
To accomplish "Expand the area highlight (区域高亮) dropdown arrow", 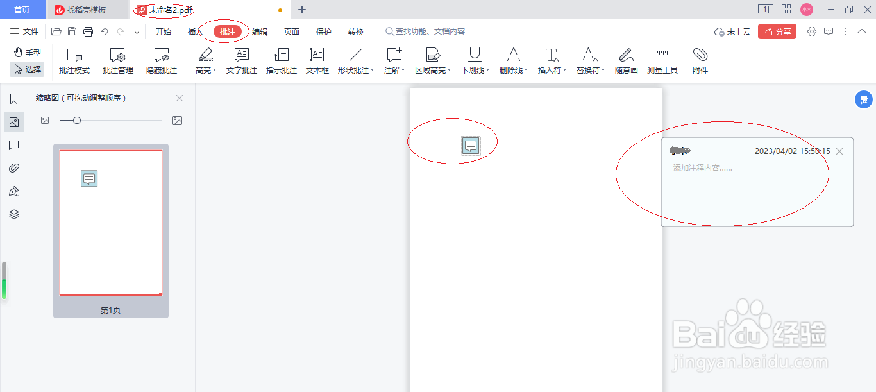I will click(450, 71).
